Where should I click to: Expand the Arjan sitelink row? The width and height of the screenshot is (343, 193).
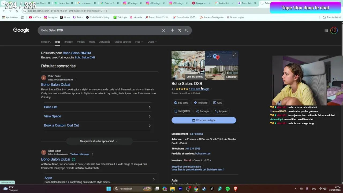click(x=100, y=179)
